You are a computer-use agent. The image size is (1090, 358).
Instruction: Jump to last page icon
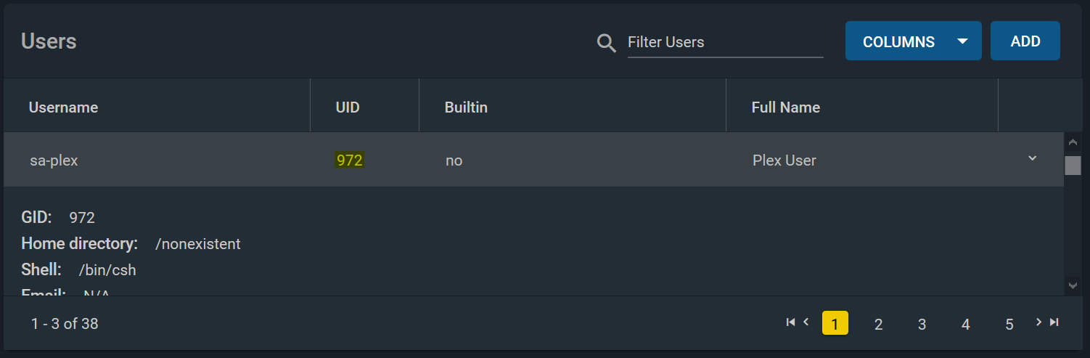(x=1054, y=322)
